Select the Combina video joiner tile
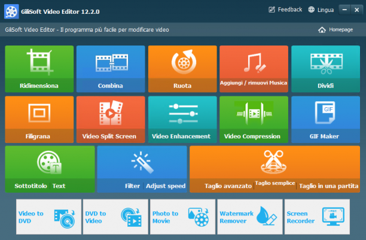This screenshot has height=240, width=366. [111, 69]
